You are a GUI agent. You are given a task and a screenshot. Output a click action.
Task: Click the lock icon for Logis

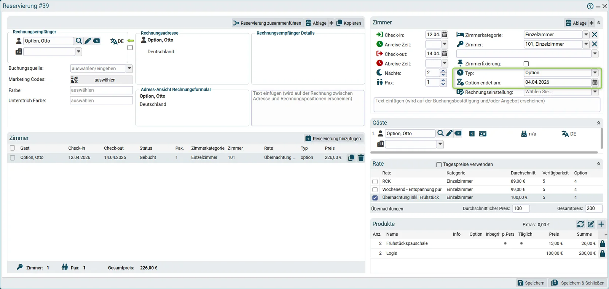point(603,253)
